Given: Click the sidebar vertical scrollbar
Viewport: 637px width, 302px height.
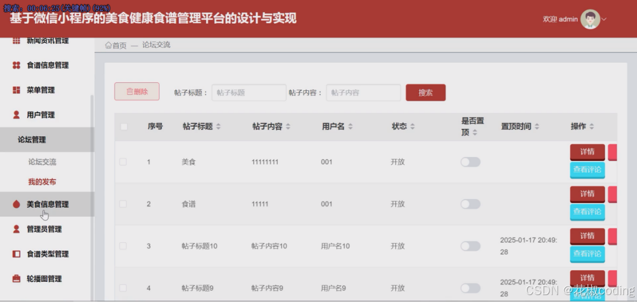Looking at the screenshot, I should (x=92, y=197).
